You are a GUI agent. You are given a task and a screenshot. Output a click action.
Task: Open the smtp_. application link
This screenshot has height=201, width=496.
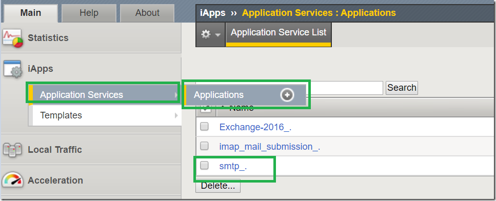coord(233,166)
